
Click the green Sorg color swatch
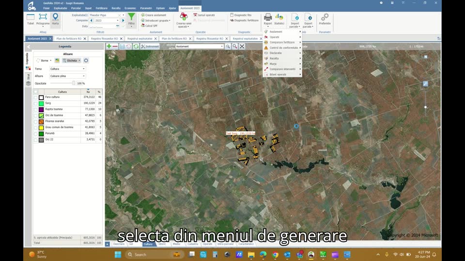[x=41, y=103]
